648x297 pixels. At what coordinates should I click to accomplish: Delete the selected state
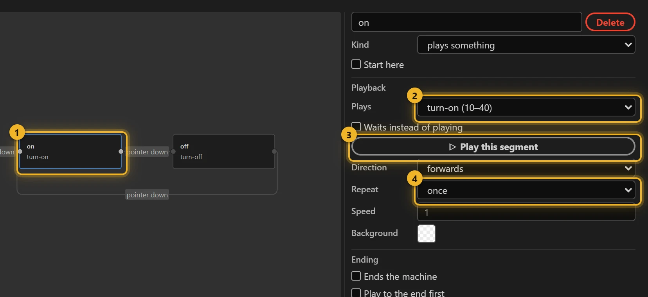click(610, 22)
